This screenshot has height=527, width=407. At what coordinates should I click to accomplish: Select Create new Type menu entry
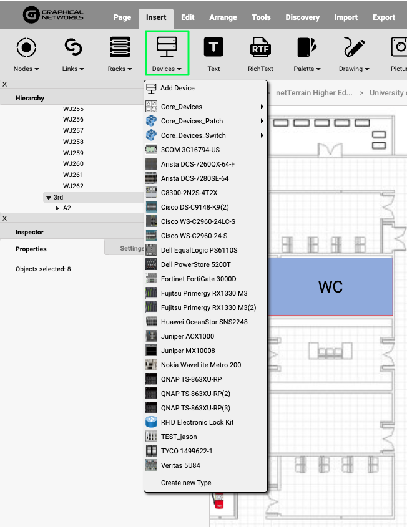click(x=186, y=483)
